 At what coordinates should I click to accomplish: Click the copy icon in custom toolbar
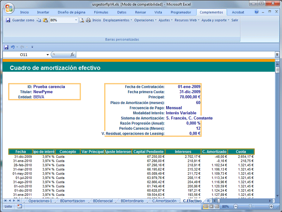[x=39, y=20]
